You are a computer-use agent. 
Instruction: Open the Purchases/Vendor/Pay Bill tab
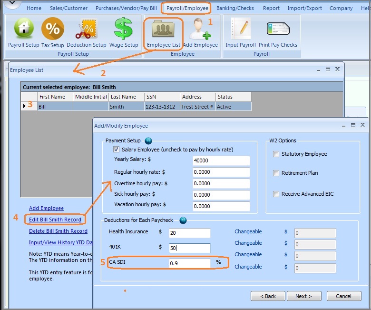tap(126, 8)
